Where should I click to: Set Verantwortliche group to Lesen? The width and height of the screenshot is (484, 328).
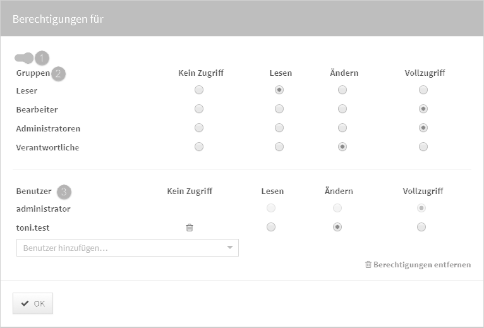279,147
